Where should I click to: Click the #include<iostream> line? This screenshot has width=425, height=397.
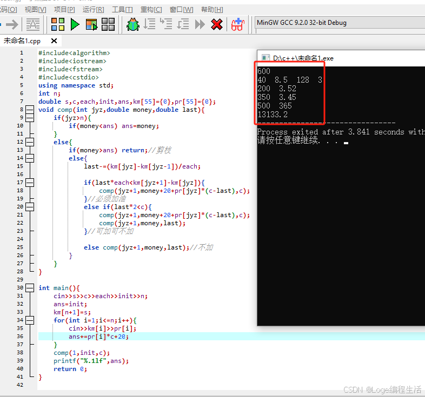click(x=72, y=61)
